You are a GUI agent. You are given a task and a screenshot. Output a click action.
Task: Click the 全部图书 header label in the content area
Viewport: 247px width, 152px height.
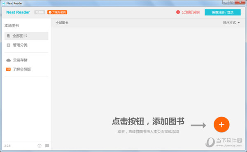point(62,23)
